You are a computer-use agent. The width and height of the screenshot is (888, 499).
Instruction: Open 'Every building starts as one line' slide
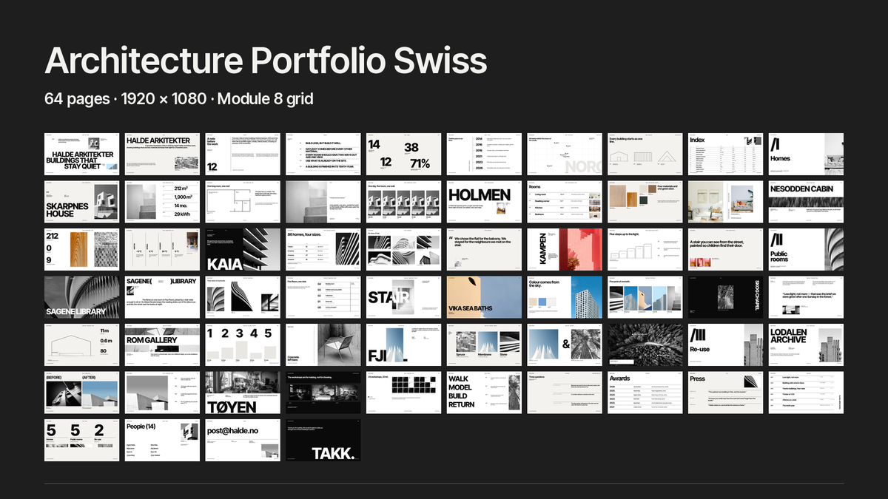[x=645, y=155]
